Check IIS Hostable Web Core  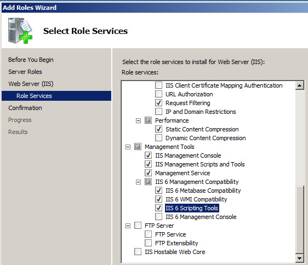pyautogui.click(x=138, y=252)
